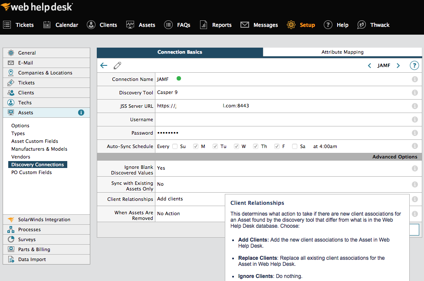Select PO Custom Fields link
Viewport: 424px width, 281px height.
(x=31, y=172)
